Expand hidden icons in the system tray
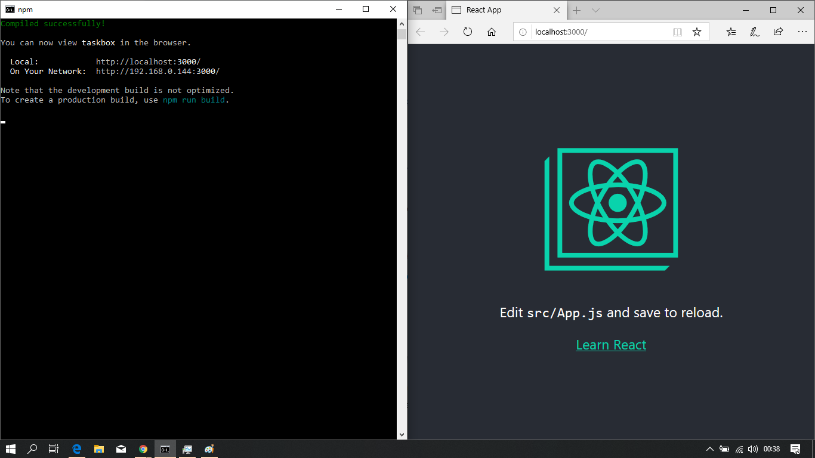This screenshot has width=815, height=458. click(x=710, y=449)
